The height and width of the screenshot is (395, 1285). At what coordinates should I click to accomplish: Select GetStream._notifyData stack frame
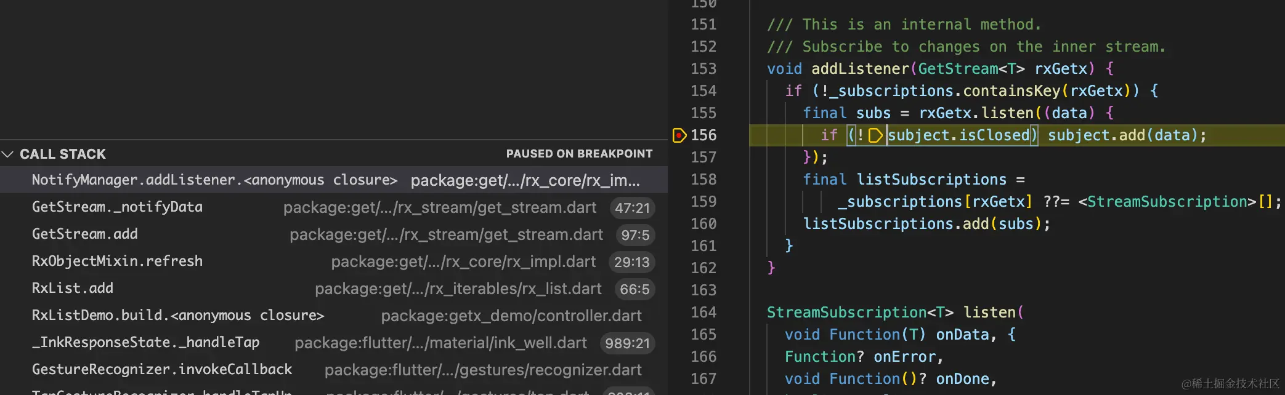pyautogui.click(x=334, y=207)
